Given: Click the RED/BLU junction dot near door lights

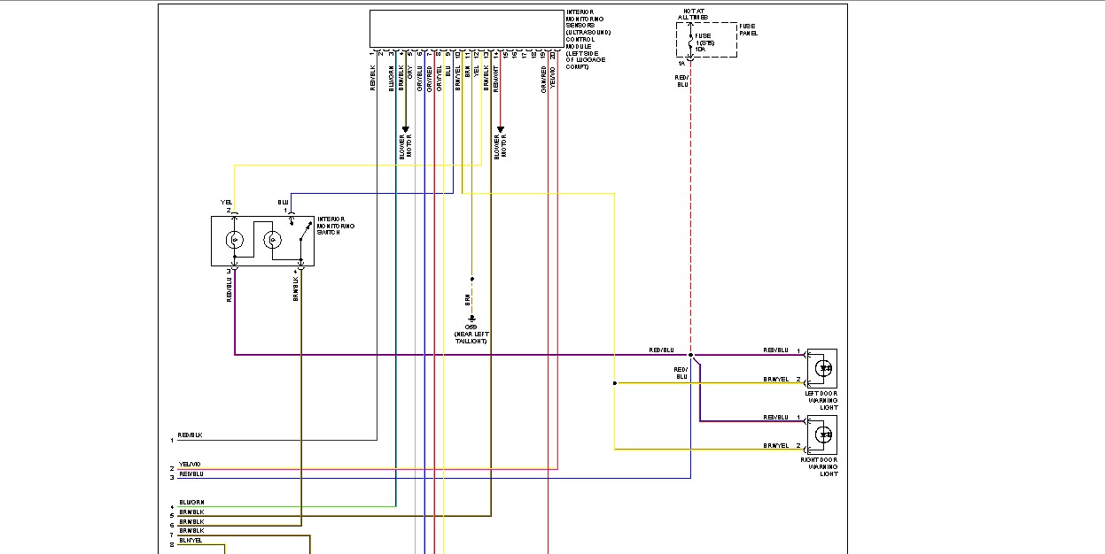Looking at the screenshot, I should point(691,355).
